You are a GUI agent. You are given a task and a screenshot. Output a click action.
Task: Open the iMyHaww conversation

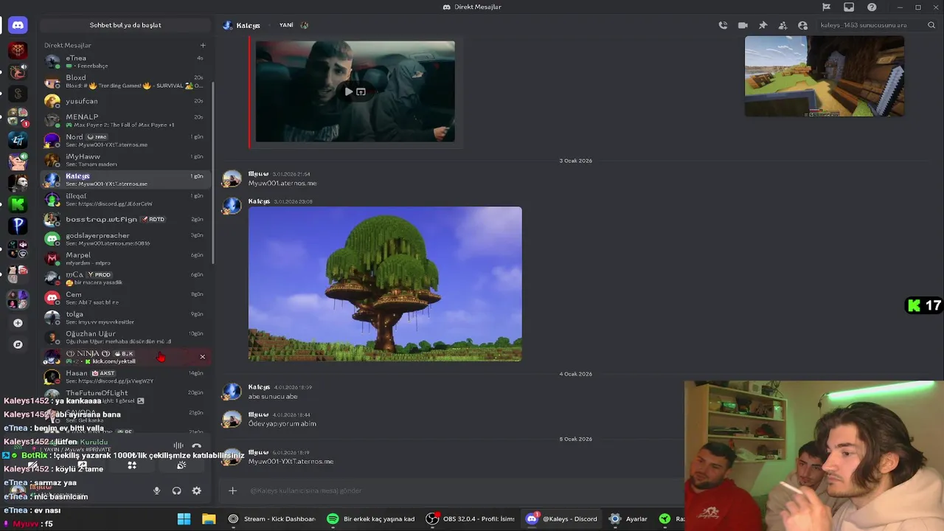click(x=125, y=160)
